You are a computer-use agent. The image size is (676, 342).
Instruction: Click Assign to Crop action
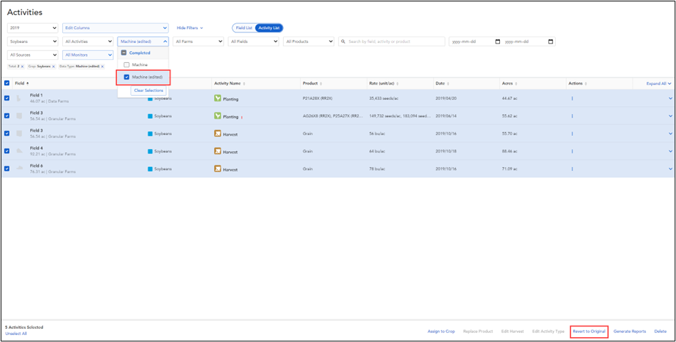(x=441, y=331)
